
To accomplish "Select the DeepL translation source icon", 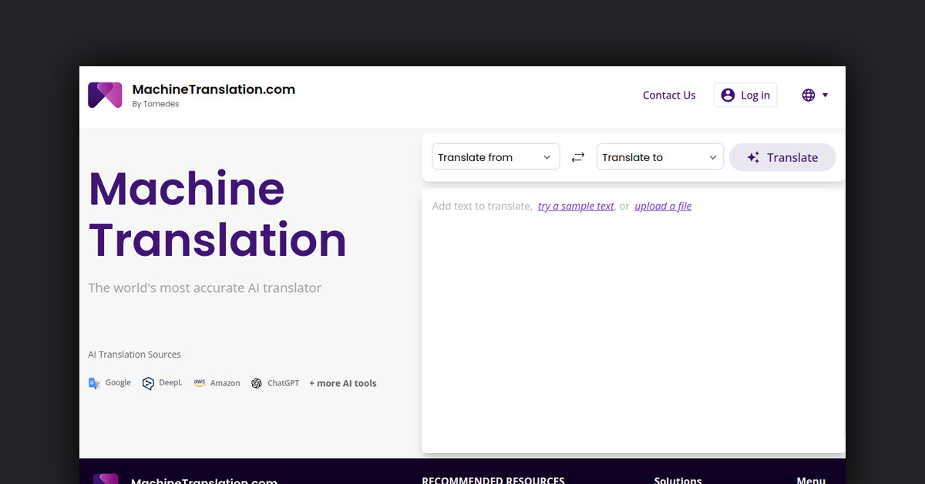I will tap(147, 383).
